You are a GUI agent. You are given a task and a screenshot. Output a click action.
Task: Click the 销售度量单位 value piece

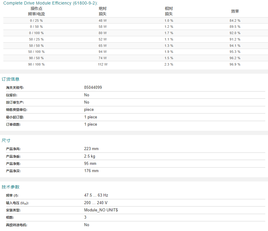coord(89,110)
